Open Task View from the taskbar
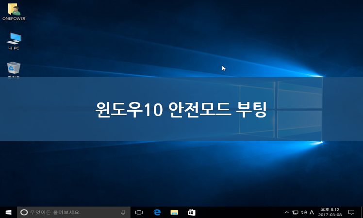The height and width of the screenshot is (218, 363). (x=139, y=212)
